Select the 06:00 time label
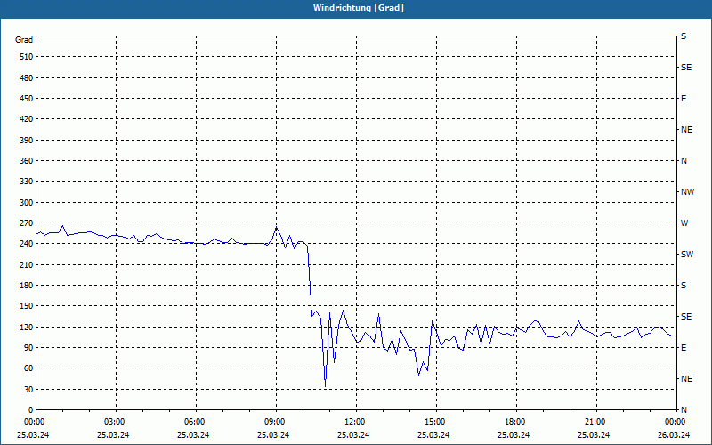712x445 pixels. 194,422
